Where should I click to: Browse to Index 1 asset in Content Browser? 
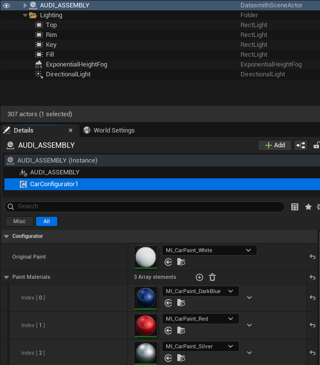coord(181,331)
